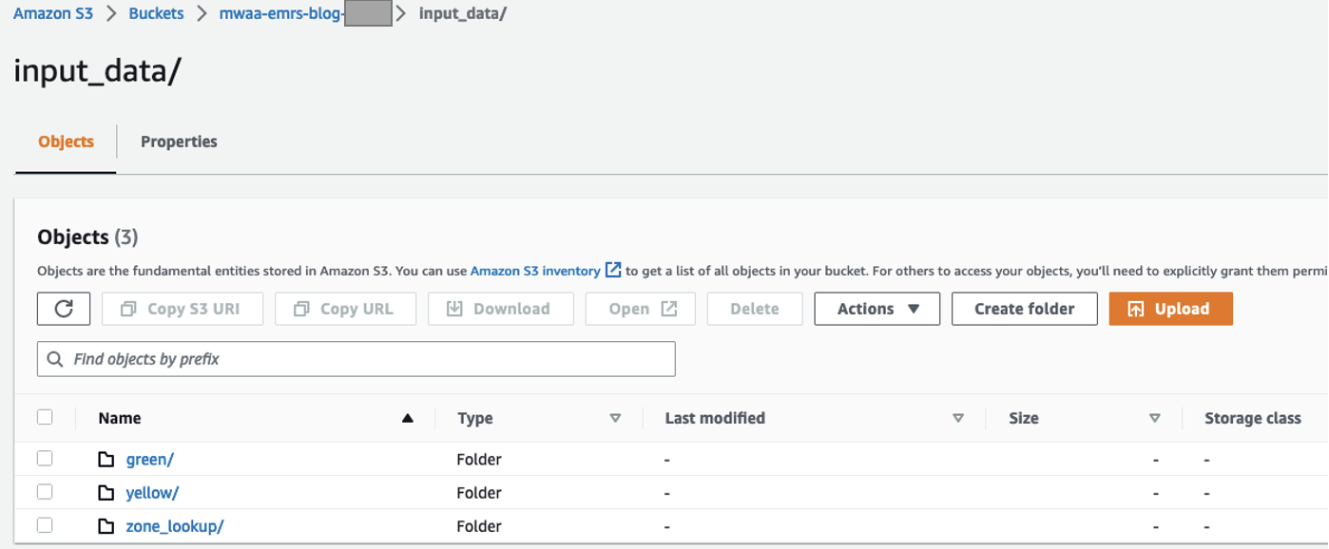Check the box for the green/ folder
The width and height of the screenshot is (1329, 549).
point(45,459)
